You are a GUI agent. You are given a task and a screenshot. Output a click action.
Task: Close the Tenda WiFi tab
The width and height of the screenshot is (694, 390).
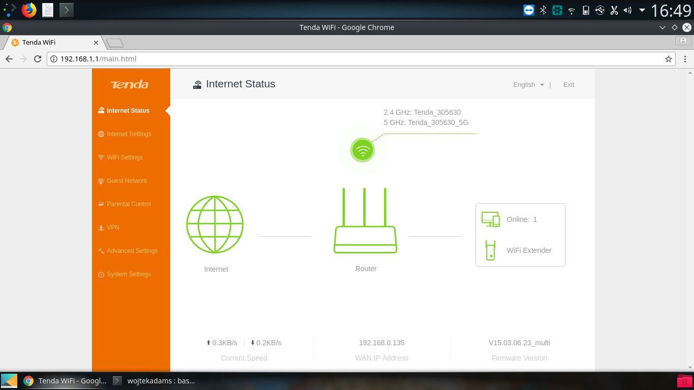point(96,43)
